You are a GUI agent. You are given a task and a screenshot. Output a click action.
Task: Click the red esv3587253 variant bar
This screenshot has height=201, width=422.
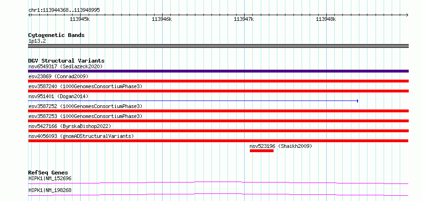218,121
